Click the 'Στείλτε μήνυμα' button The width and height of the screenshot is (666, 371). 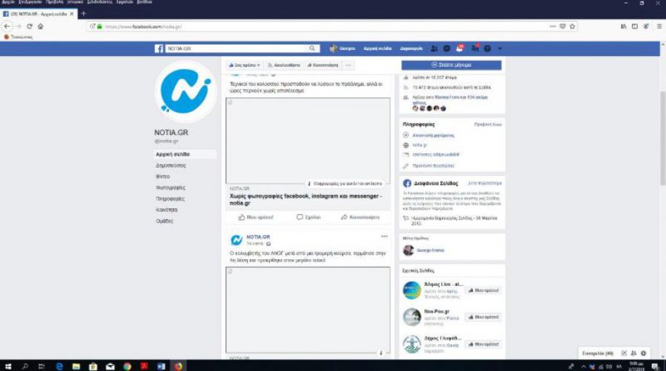pos(451,65)
